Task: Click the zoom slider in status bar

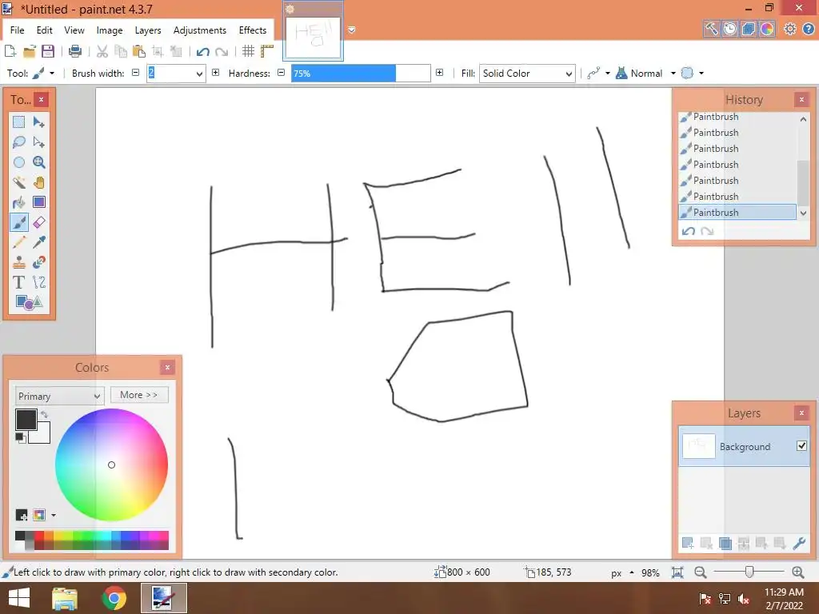Action: click(749, 572)
